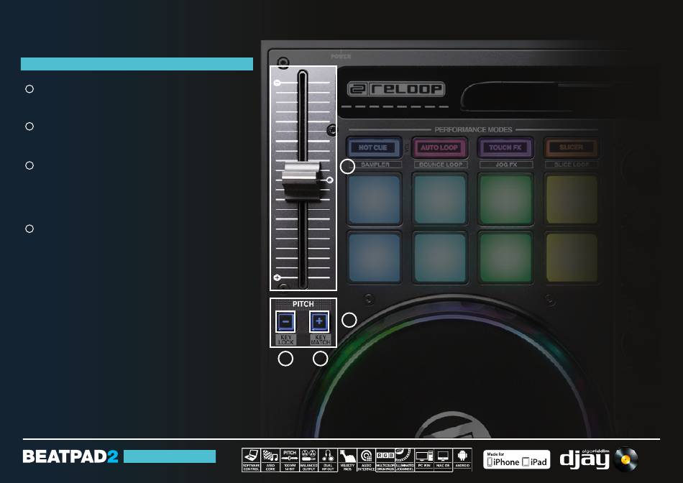The height and width of the screenshot is (483, 683).
Task: Click the Software Control laptop icon
Action: pos(251,460)
